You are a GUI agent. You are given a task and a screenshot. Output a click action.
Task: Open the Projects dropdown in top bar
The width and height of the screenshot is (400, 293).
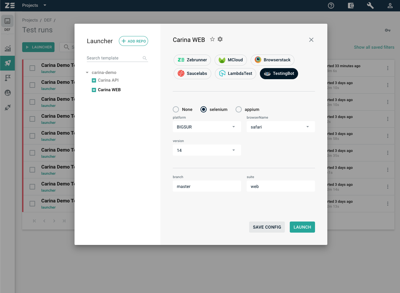34,6
